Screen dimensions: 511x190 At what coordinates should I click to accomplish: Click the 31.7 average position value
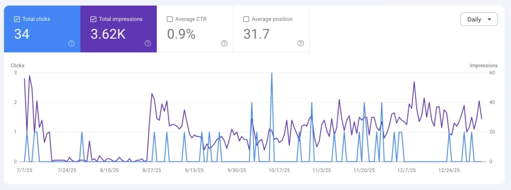pos(256,34)
